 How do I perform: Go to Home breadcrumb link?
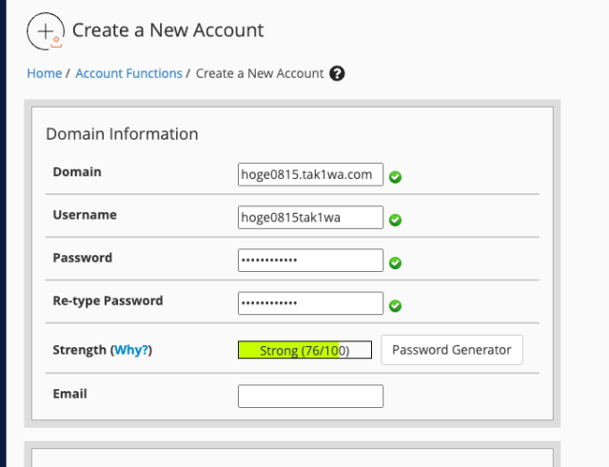point(45,73)
